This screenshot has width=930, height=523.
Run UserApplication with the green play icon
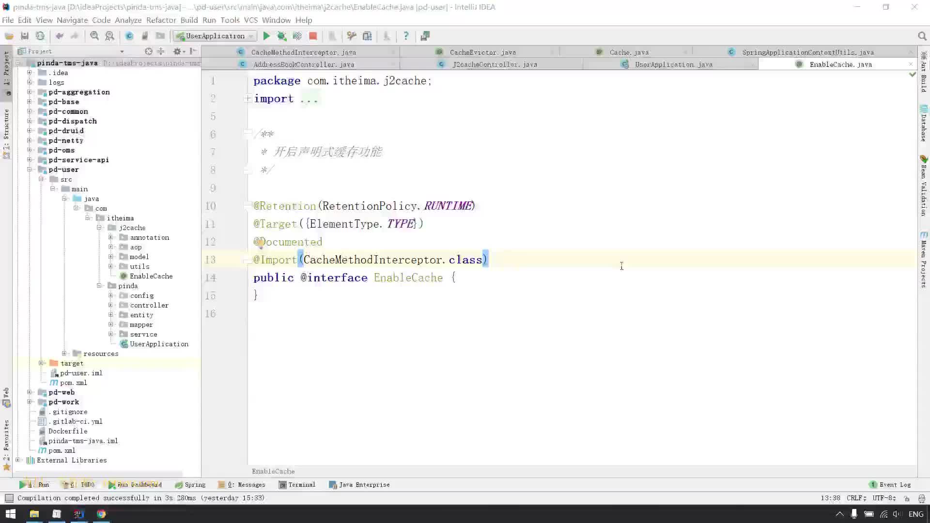point(266,36)
